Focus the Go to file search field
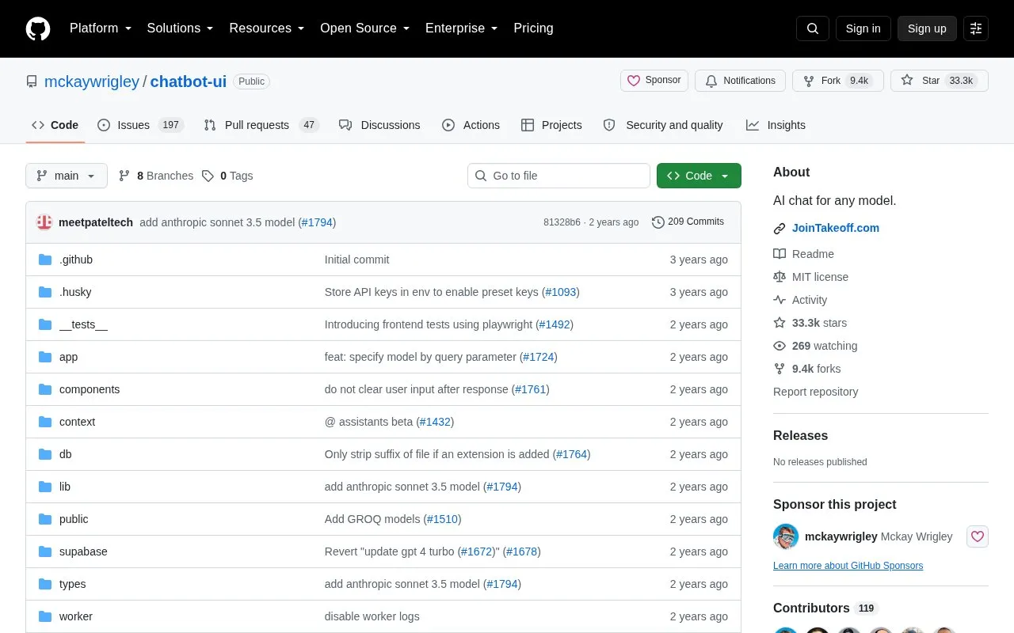Image resolution: width=1014 pixels, height=633 pixels. [558, 176]
